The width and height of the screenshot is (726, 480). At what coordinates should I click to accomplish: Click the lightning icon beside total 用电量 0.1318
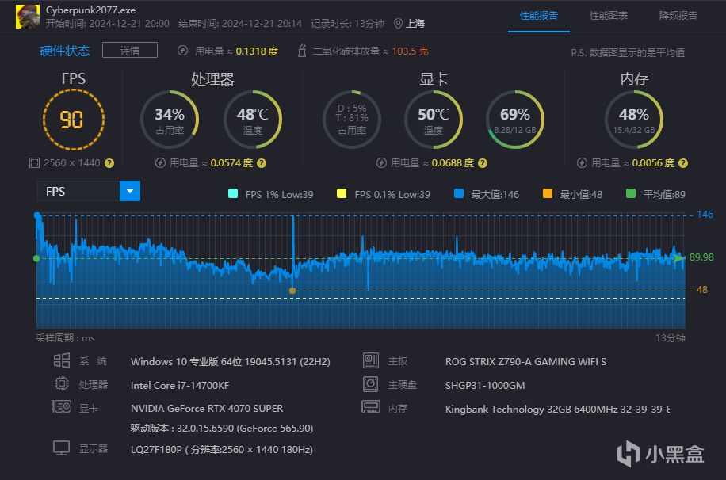183,51
